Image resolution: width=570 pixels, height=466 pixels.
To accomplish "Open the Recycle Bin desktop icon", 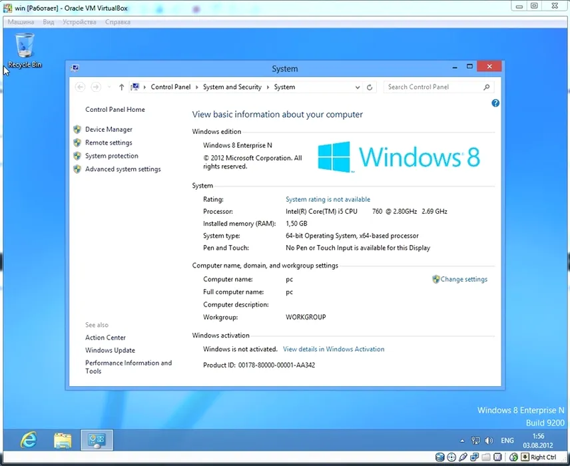I will click(25, 50).
